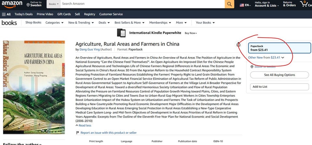
Task: Open the Books search category dropdown
Action: tap(54, 4)
